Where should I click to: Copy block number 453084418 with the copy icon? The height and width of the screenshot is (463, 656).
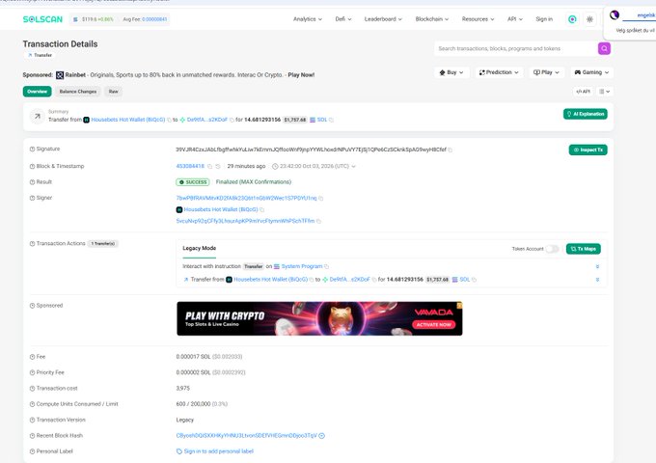(210, 167)
